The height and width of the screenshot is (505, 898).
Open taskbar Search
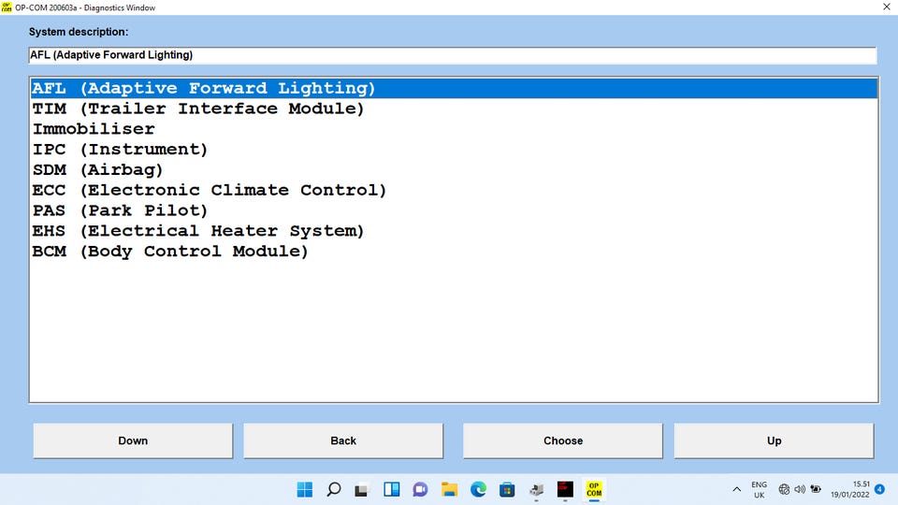(334, 489)
